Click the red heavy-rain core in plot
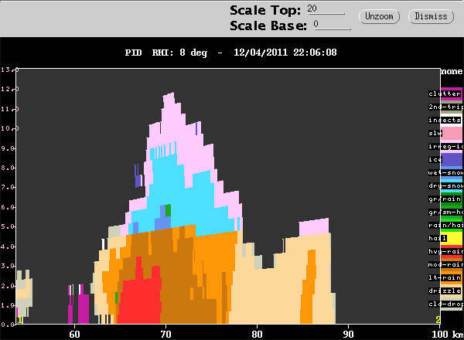 (x=139, y=298)
